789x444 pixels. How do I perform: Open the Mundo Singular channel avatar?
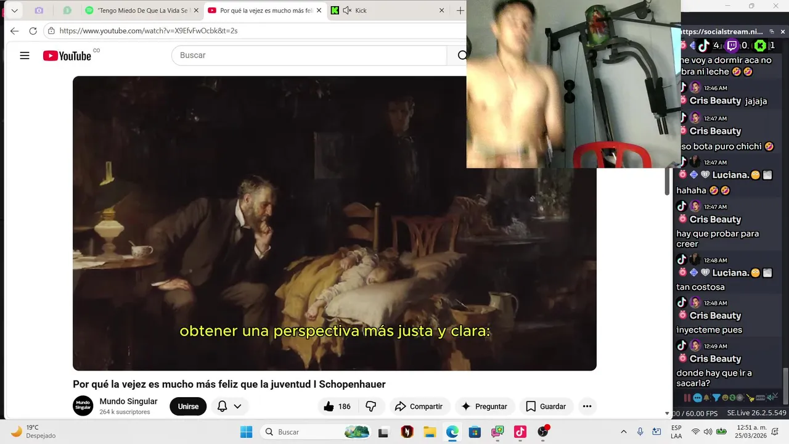83,406
